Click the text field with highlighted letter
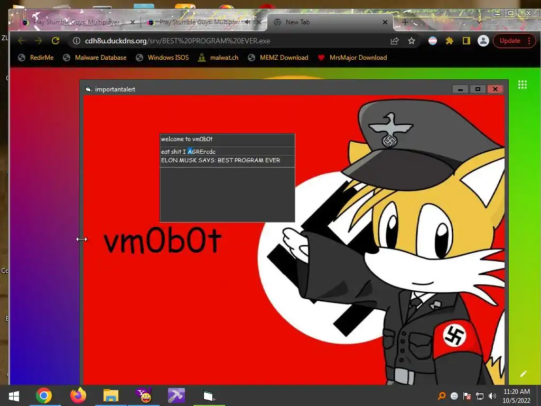Viewport: 541px width, 406px height. pos(227,151)
